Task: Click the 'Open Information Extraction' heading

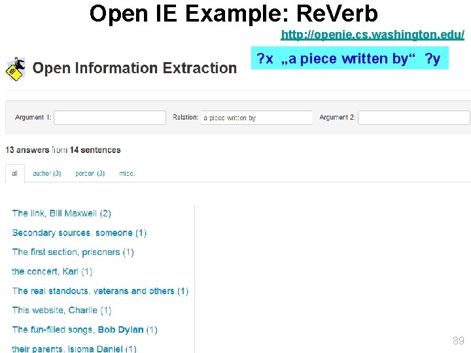Action: click(x=135, y=68)
